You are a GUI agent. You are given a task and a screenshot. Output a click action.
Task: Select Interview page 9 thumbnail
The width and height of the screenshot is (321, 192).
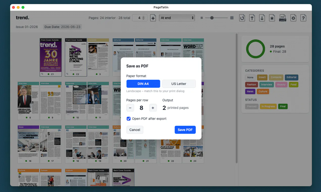[51, 101]
